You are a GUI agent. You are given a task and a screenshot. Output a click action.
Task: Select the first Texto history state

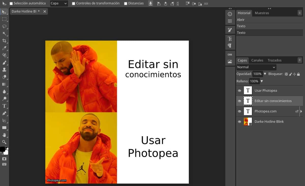pos(241,26)
